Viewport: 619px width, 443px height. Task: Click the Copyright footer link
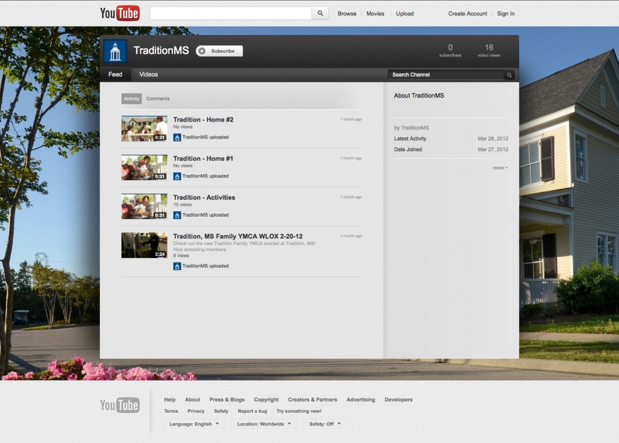[x=267, y=399]
